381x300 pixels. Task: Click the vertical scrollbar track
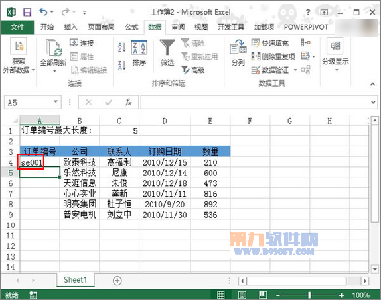[374, 242]
